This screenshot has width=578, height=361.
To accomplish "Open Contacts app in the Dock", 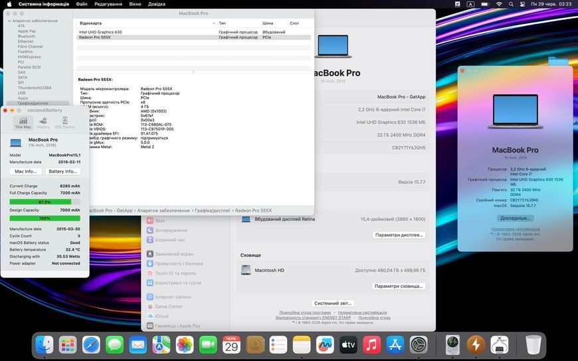I will (x=255, y=345).
